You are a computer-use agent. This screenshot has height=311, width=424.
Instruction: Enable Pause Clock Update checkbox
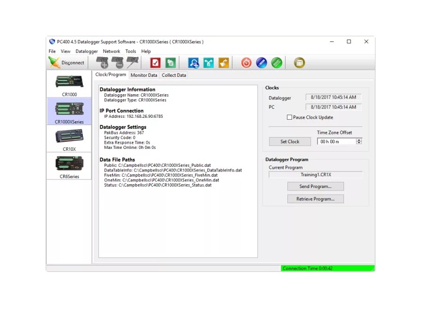[x=289, y=117]
